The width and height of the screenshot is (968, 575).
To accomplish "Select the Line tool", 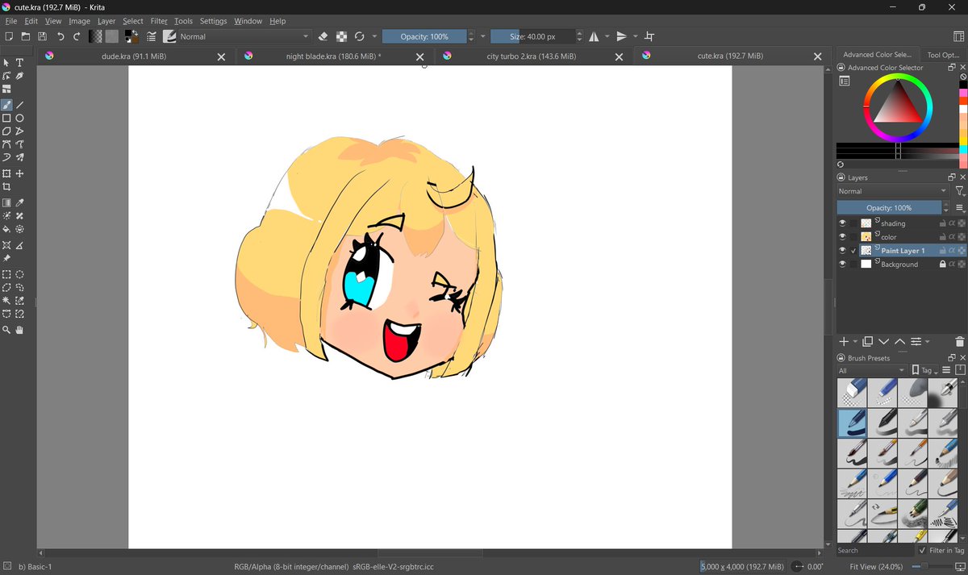I will click(20, 105).
